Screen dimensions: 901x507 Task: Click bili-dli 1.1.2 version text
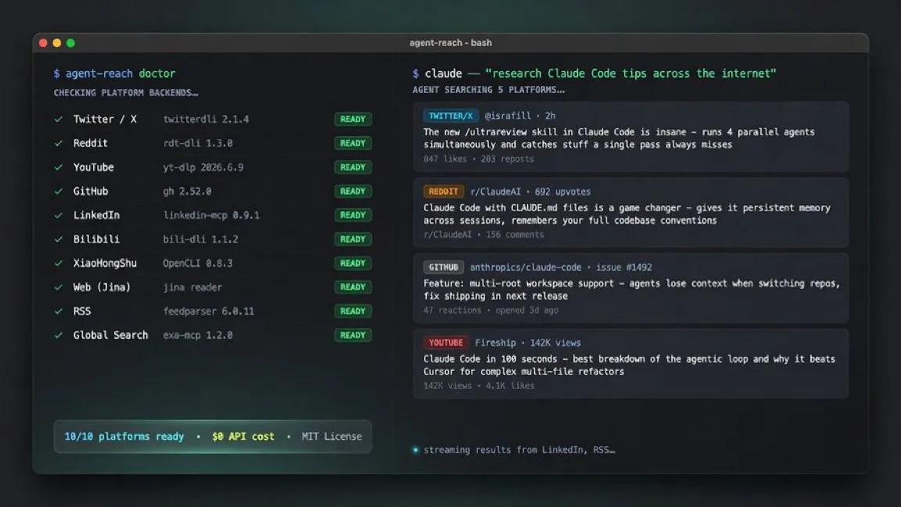200,239
